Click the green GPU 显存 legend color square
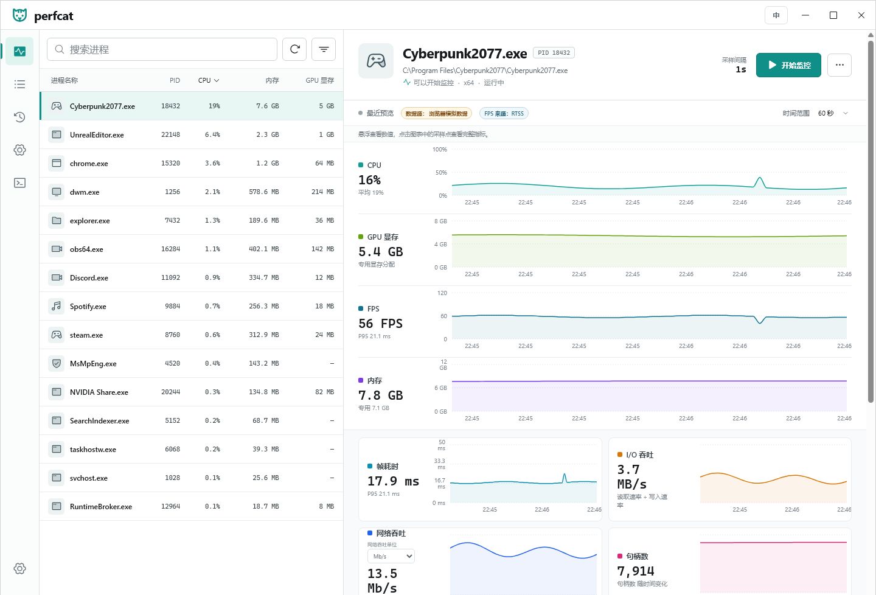 coord(361,237)
